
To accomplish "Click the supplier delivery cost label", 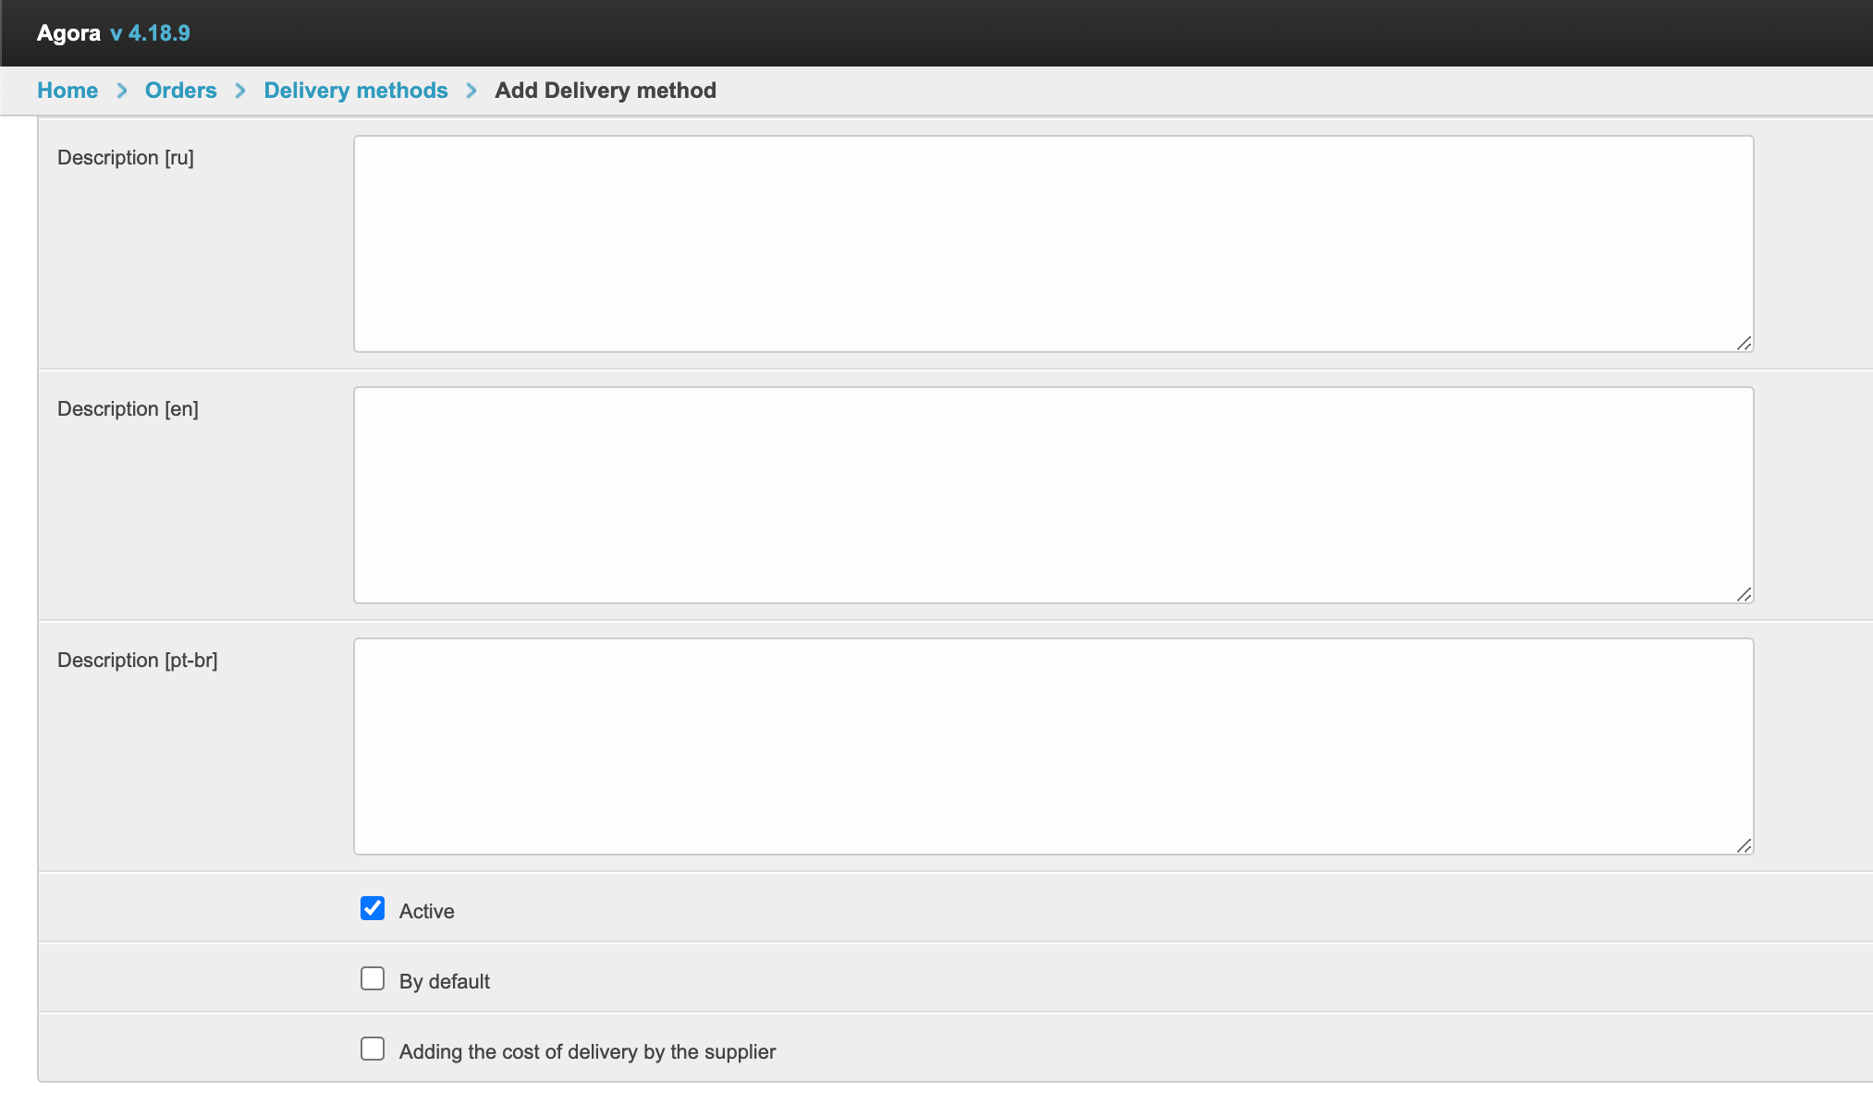I will click(x=587, y=1051).
